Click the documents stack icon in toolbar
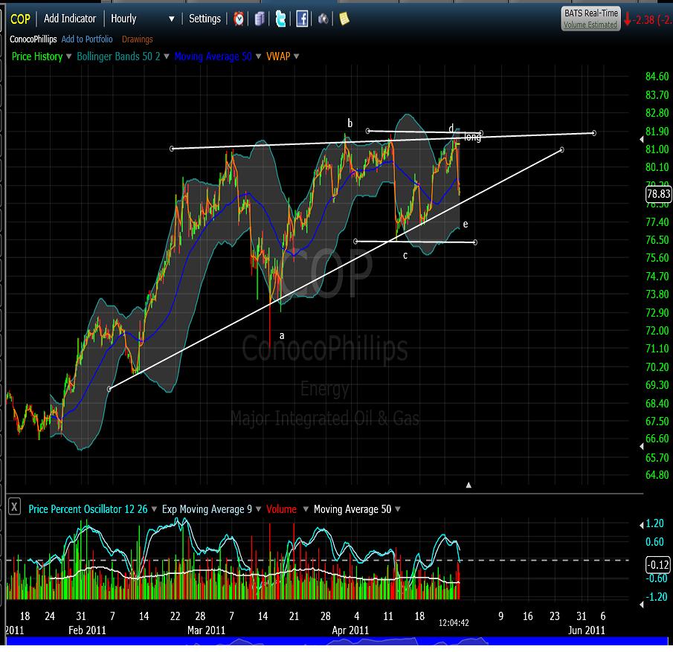 (260, 19)
